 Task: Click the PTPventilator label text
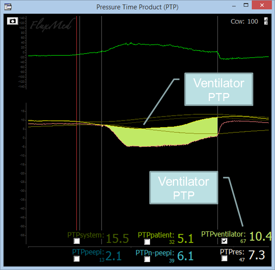click(224, 234)
